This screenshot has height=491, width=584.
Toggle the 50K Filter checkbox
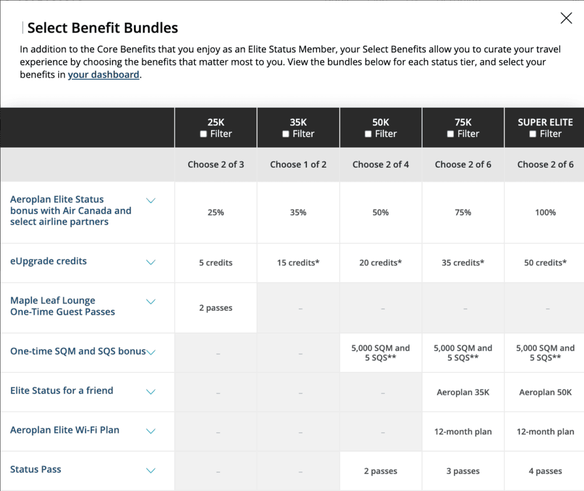[x=368, y=134]
